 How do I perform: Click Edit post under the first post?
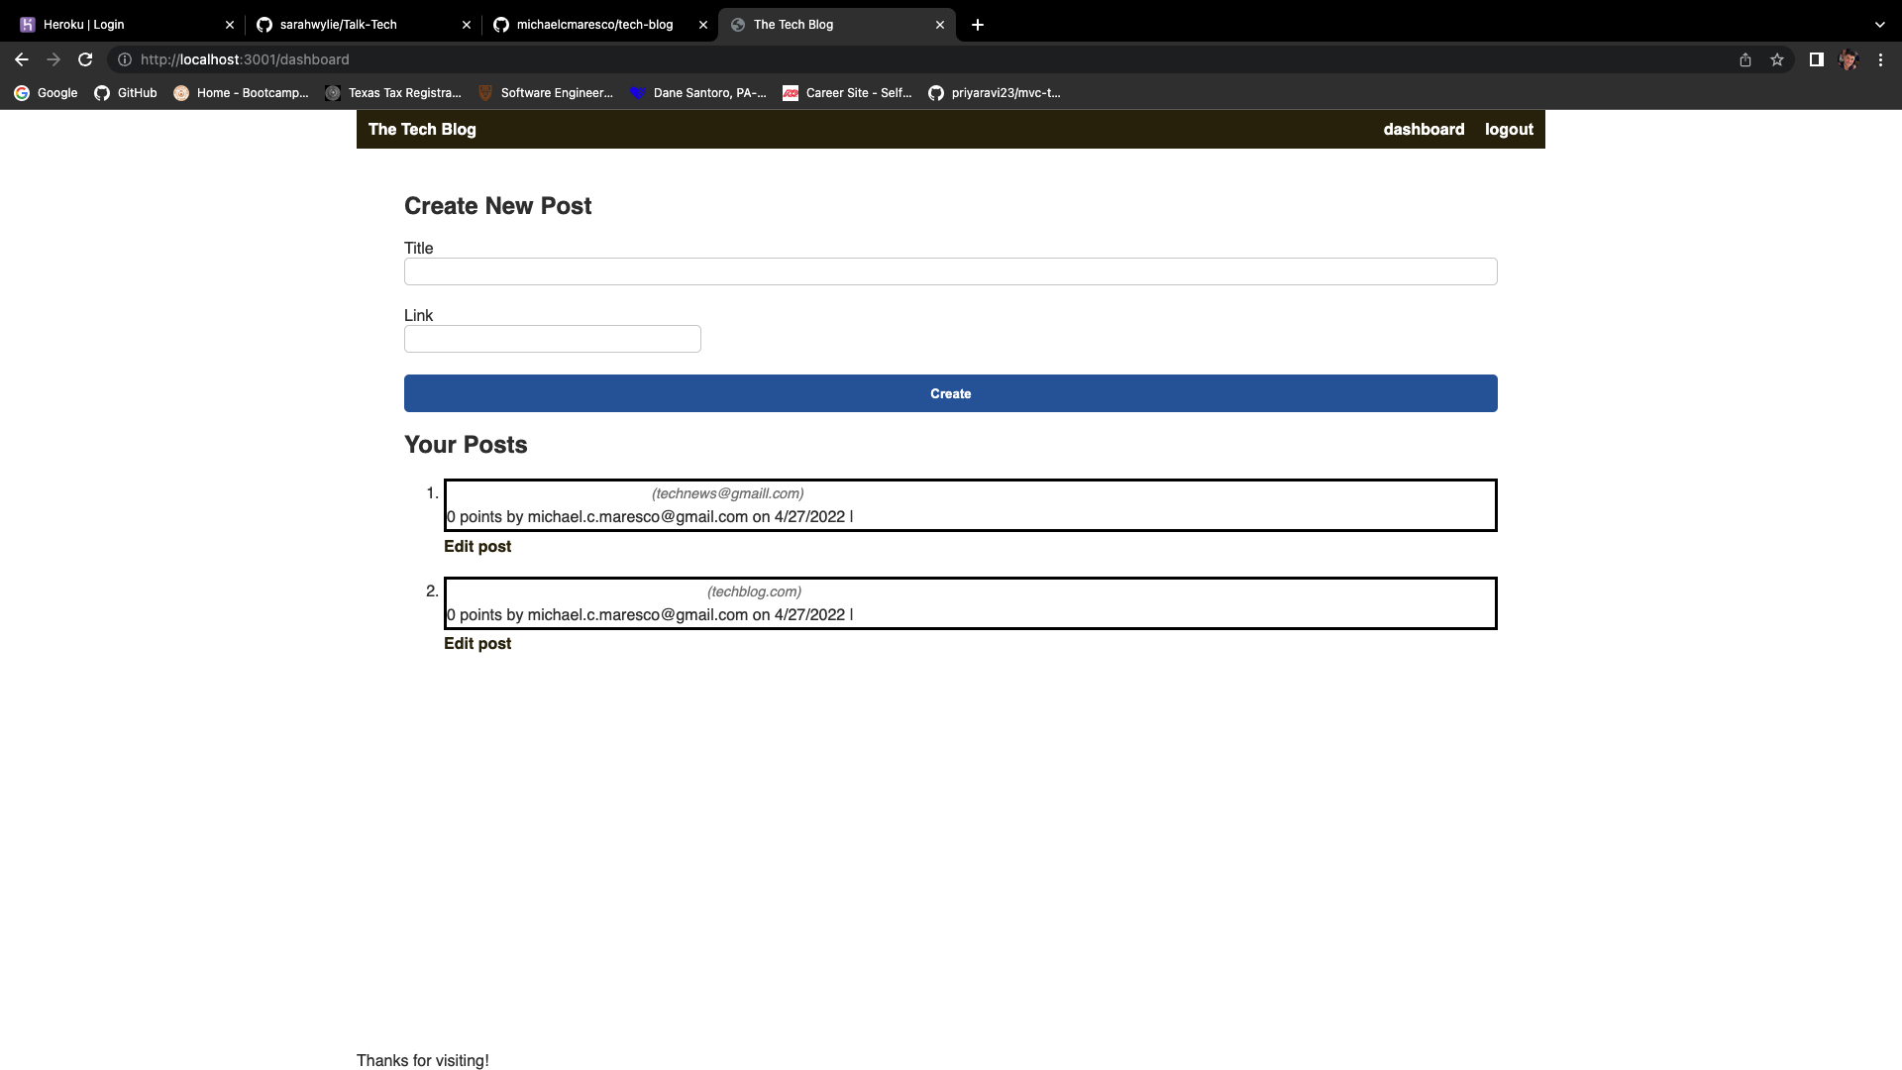[477, 546]
